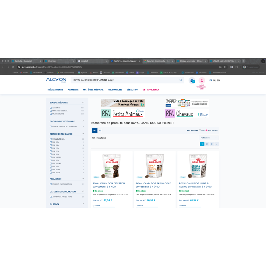Open the ALIMENTS menu
The width and height of the screenshot is (266, 266).
pos(73,89)
